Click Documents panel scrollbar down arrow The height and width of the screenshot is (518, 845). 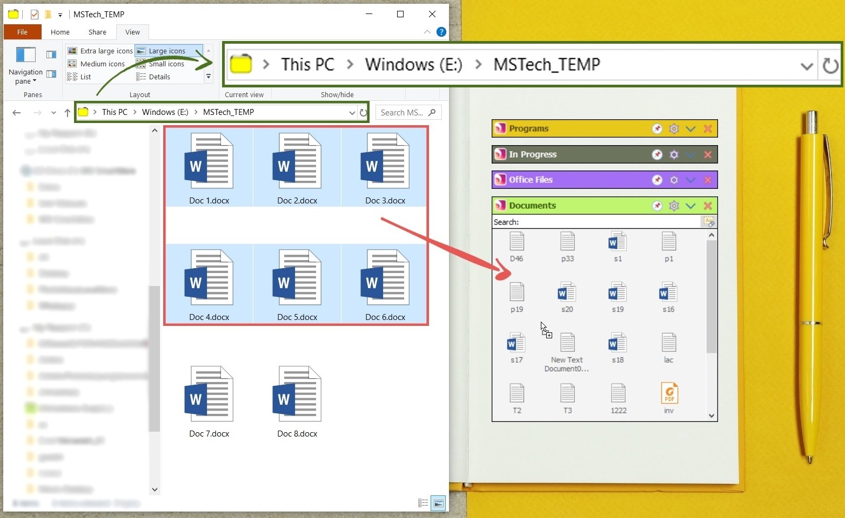click(x=712, y=415)
